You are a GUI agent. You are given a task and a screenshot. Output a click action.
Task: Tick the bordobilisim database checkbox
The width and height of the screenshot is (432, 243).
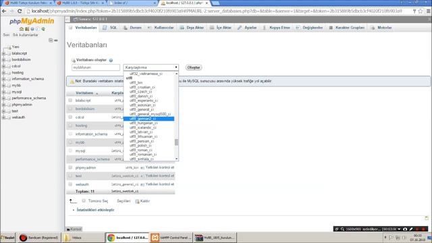click(x=70, y=109)
